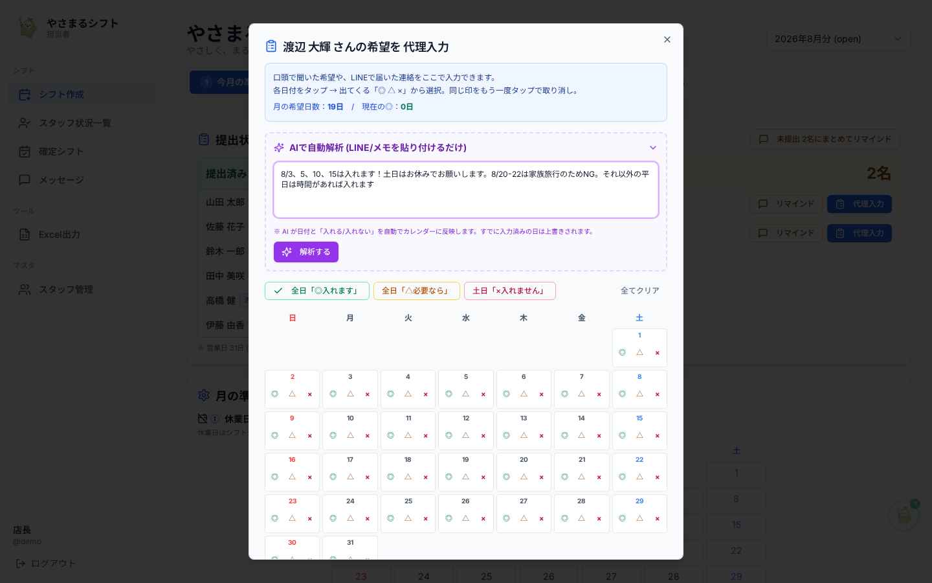This screenshot has width=932, height=583.
Task: Select ◎ on day 2
Action: 274,394
